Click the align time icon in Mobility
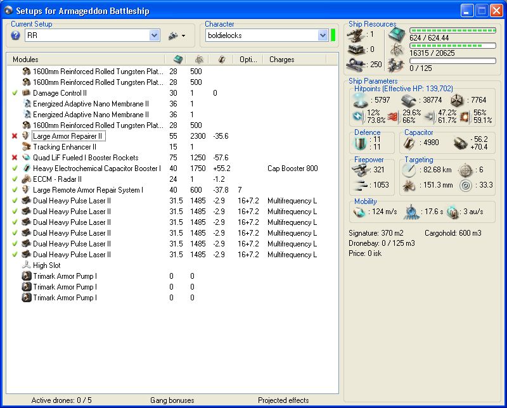The image size is (507, 408). [x=412, y=211]
